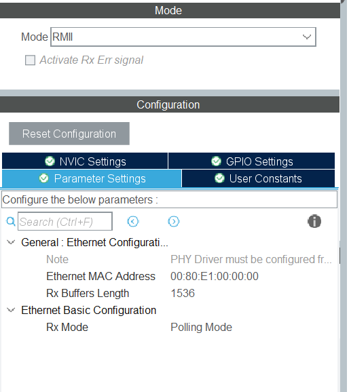Open the Mode RMII dropdown
This screenshot has width=349, height=392.
[x=183, y=37]
